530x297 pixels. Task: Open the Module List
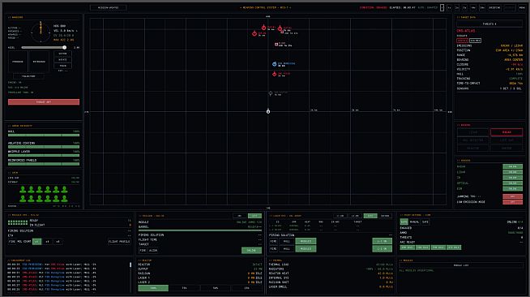click(461, 265)
